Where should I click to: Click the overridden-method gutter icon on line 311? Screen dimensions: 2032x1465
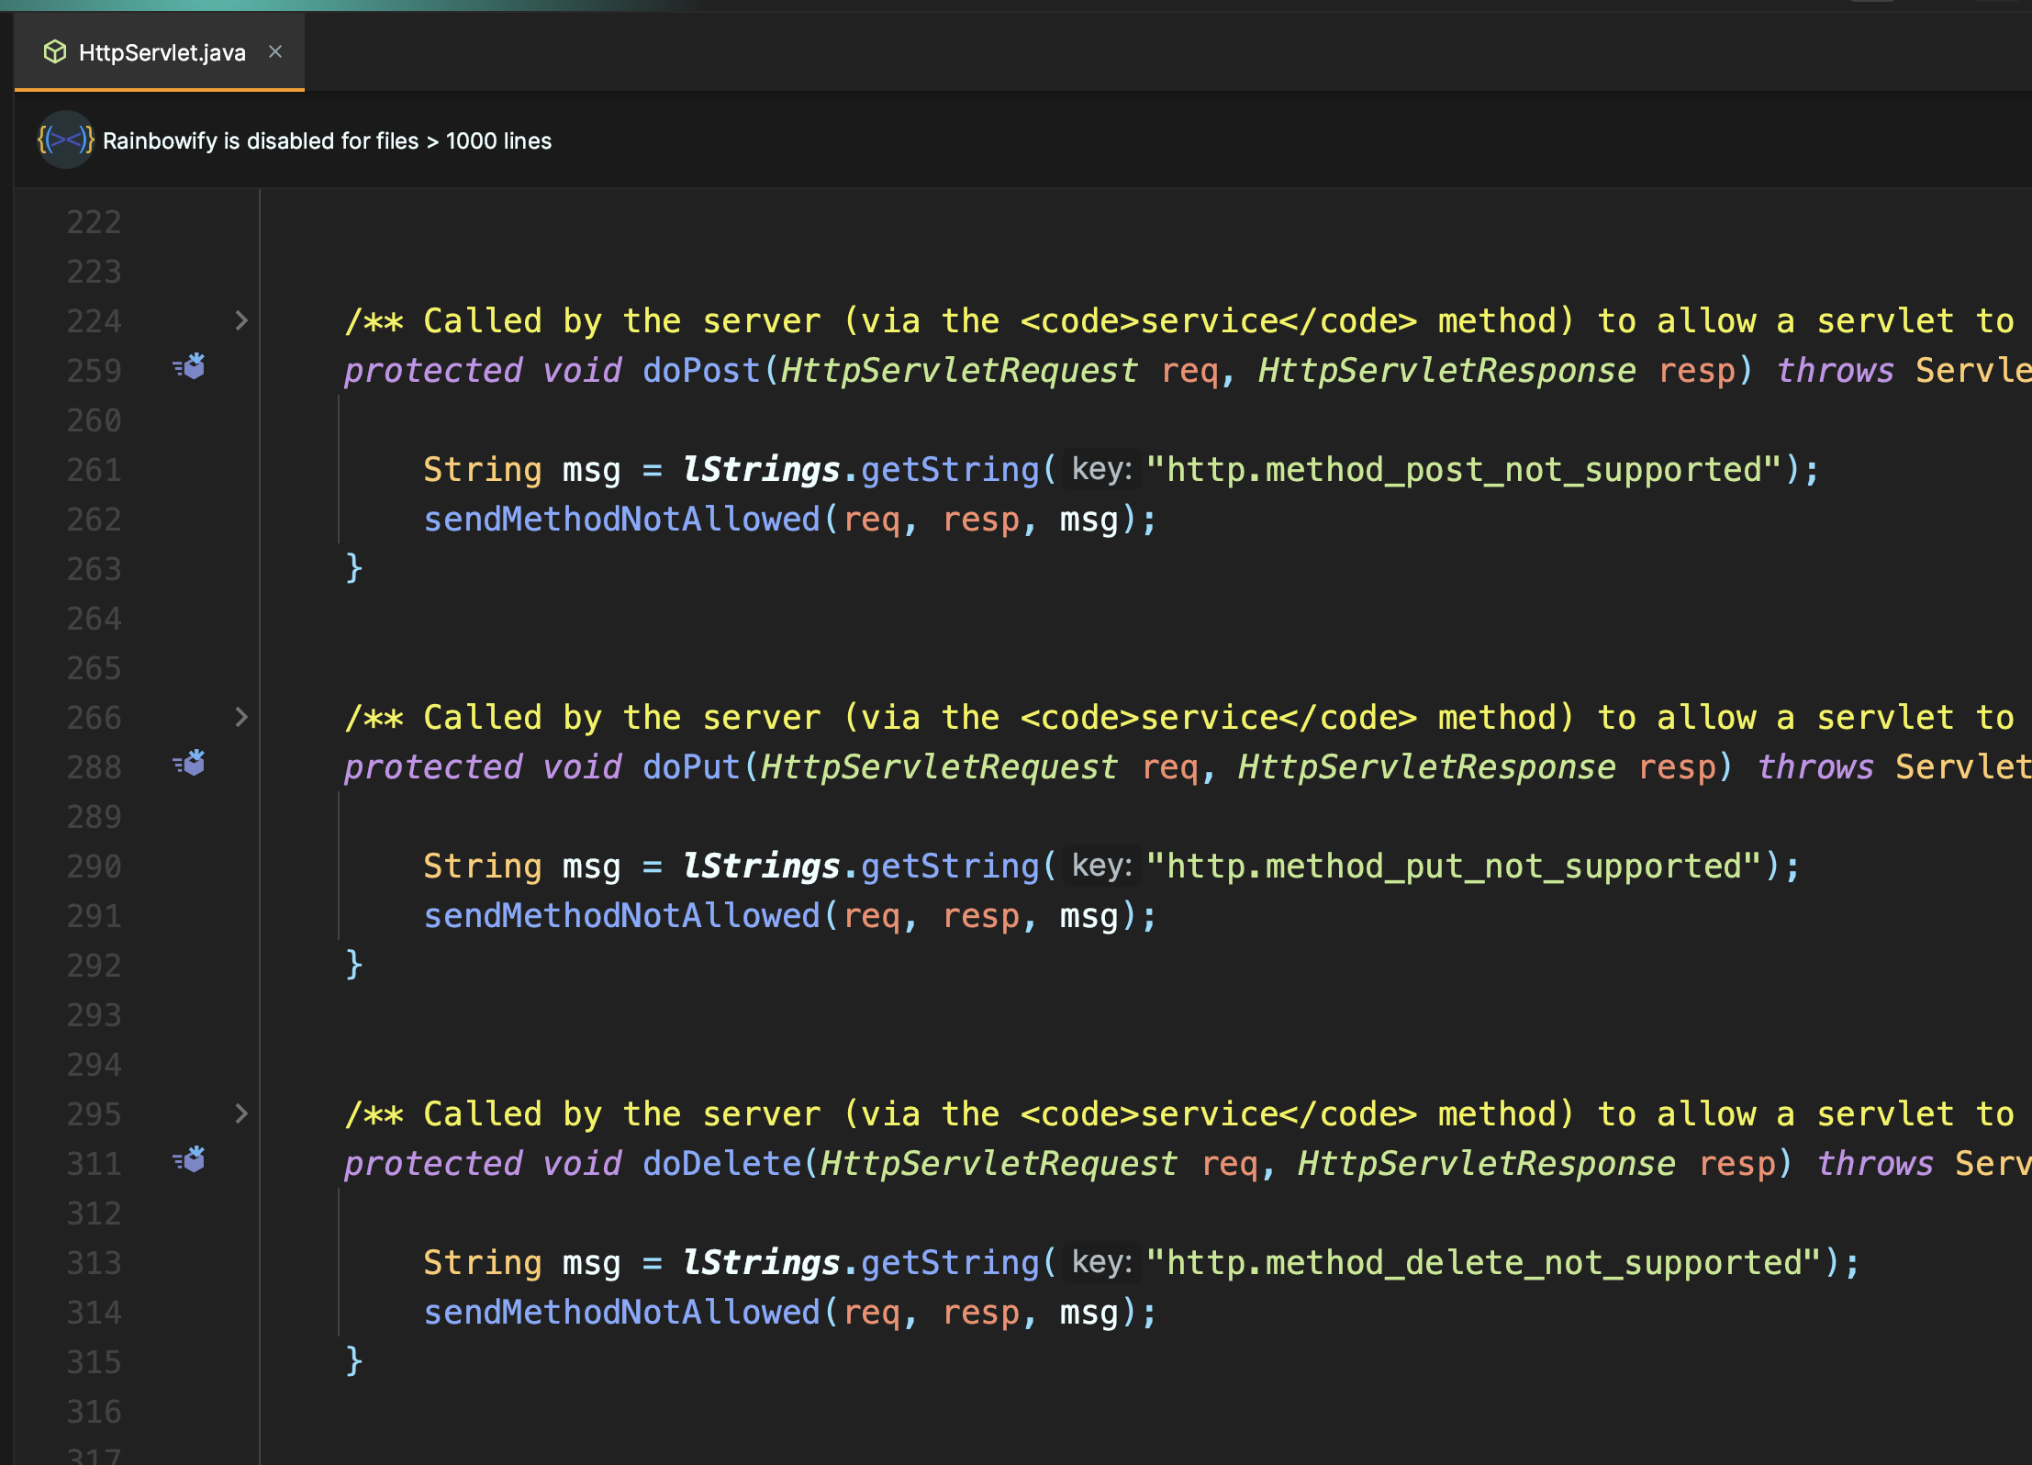(x=190, y=1160)
